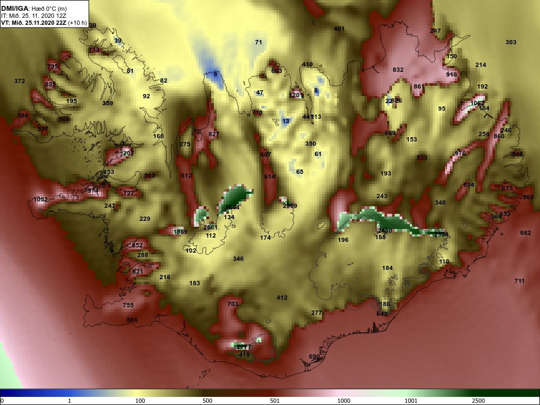Select the 690 value on the south coast

pos(314,356)
